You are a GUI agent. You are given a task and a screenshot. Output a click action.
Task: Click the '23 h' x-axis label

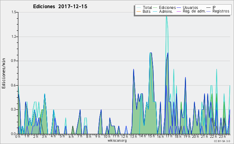222,137
